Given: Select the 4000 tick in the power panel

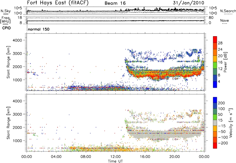Looking at the screenshot, I should click(17, 40).
